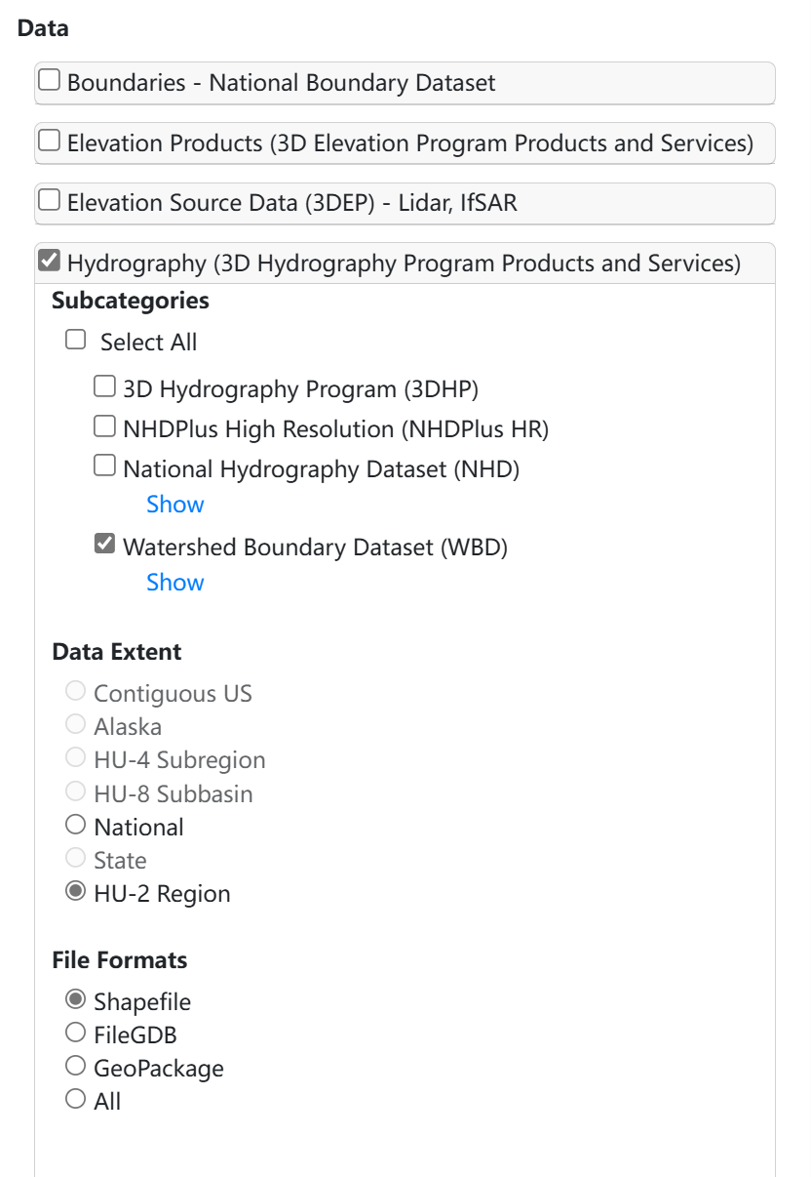Tick the Elevation Source Data Lidar checkbox
Image resolution: width=811 pixels, height=1177 pixels.
(x=49, y=201)
